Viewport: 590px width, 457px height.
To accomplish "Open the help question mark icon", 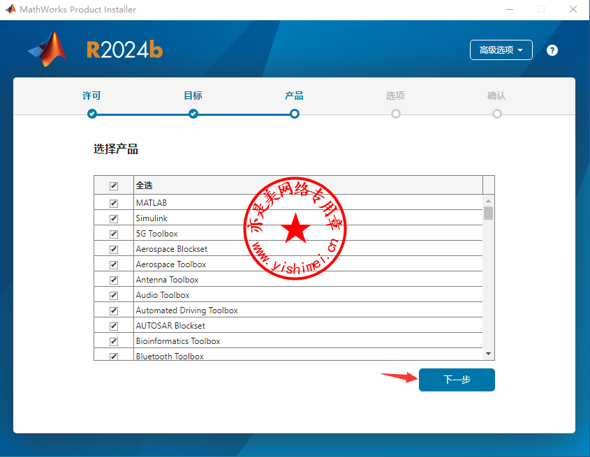I will (x=552, y=50).
